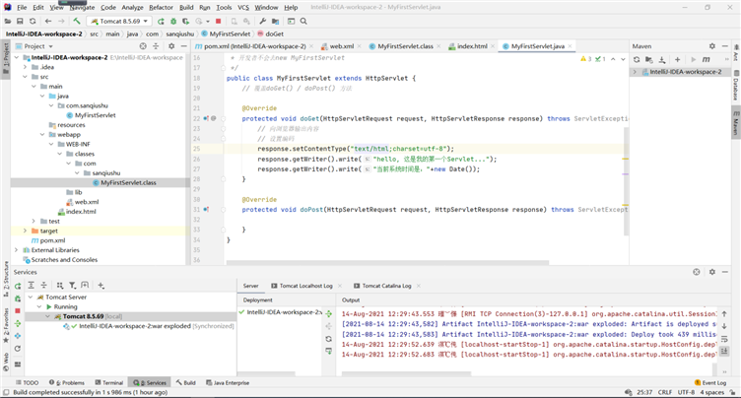This screenshot has height=398, width=741.
Task: Toggle the tool window quick-access status bar icon
Action: [x=6, y=392]
